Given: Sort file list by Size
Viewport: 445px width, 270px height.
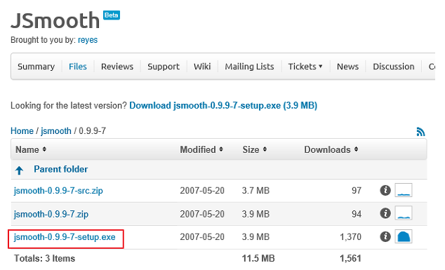Looking at the screenshot, I should coord(254,149).
